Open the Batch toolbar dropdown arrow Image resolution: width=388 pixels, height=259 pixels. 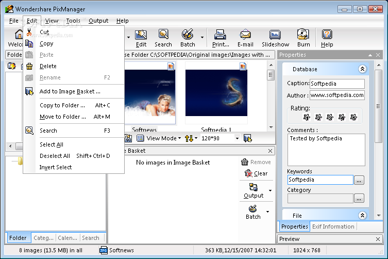(x=202, y=38)
